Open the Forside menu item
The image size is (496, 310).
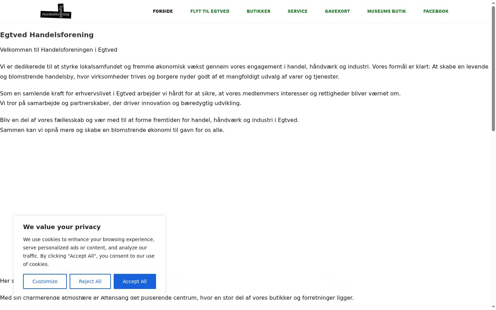(163, 11)
